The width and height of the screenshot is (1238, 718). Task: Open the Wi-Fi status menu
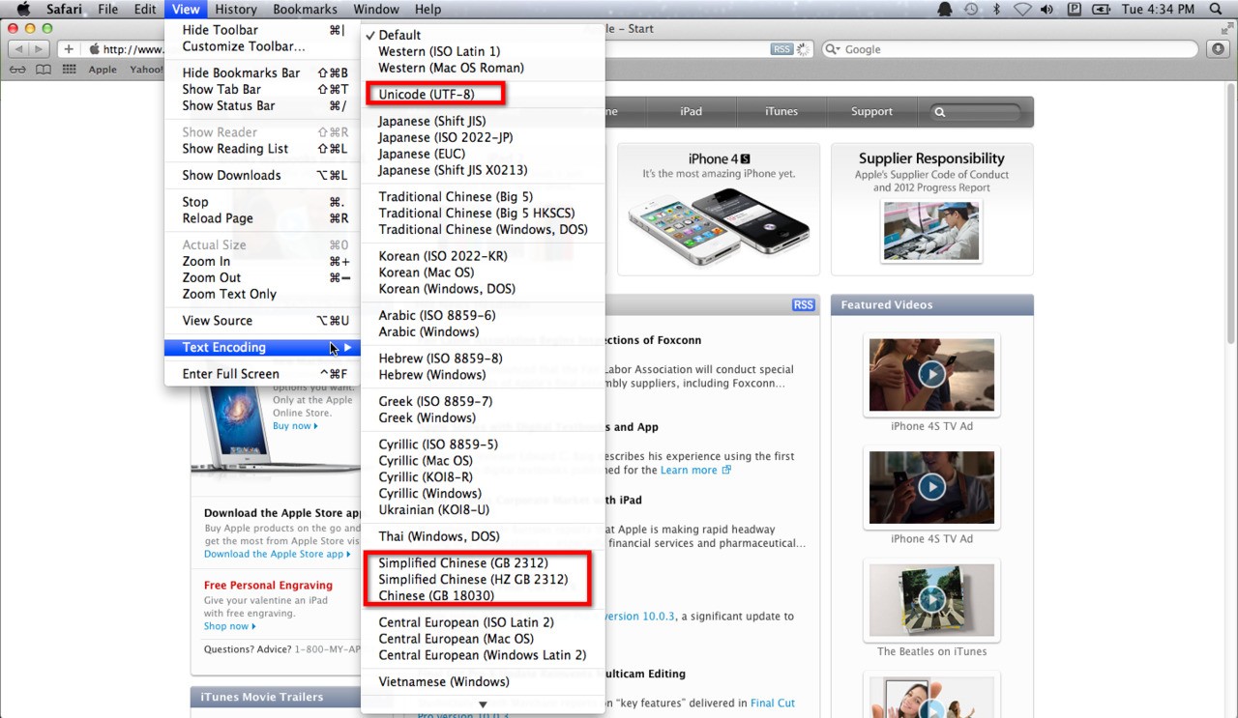coord(1022,10)
